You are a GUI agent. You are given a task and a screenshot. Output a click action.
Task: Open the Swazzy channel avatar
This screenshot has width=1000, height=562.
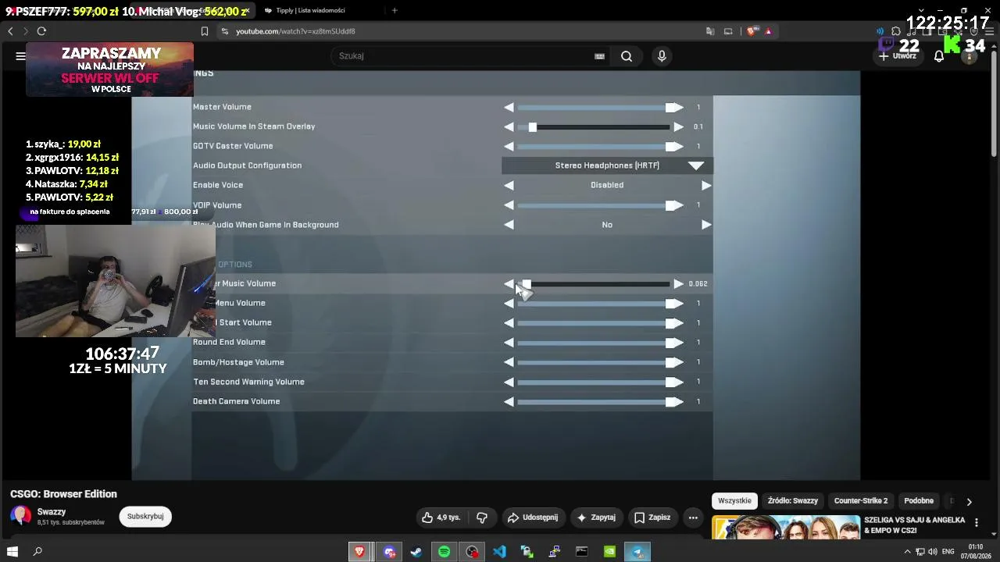coord(21,516)
